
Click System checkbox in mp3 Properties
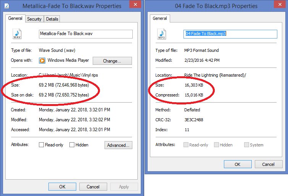tap(246, 145)
